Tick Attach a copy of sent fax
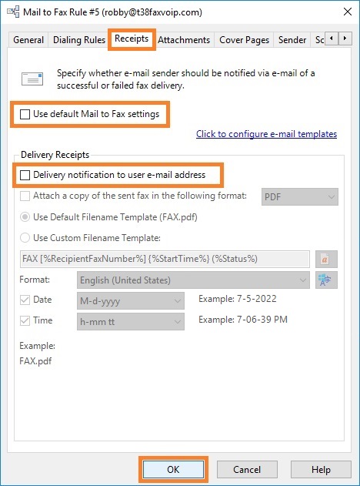 point(25,196)
